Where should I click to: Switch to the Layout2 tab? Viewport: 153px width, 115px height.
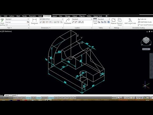[x=14, y=95]
